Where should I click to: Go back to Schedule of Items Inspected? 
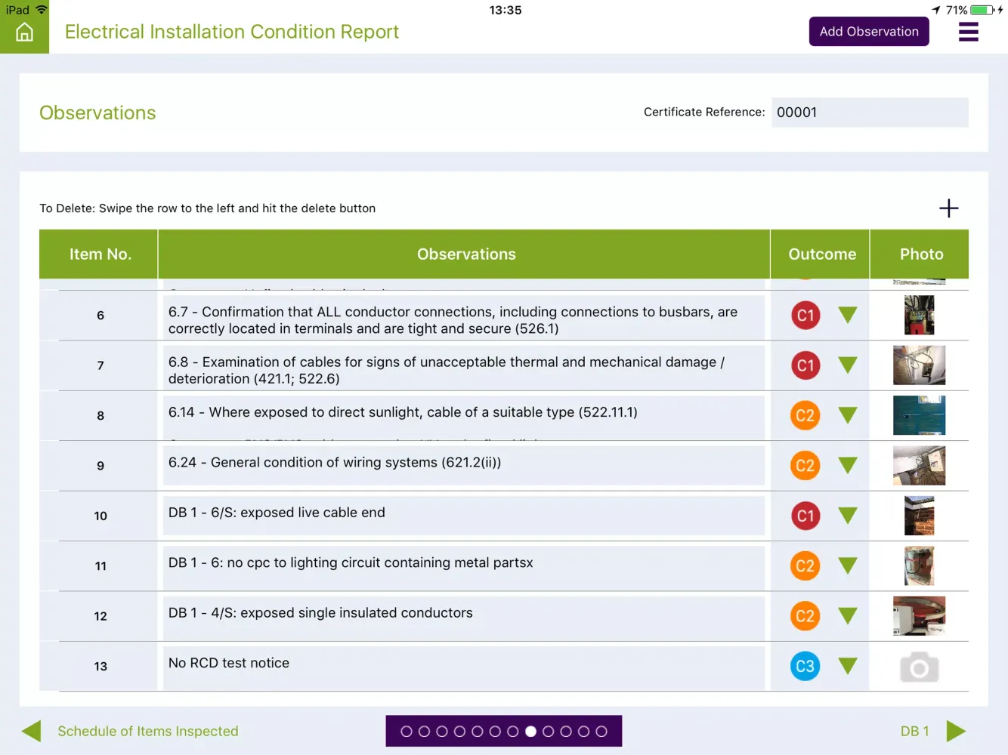[148, 731]
